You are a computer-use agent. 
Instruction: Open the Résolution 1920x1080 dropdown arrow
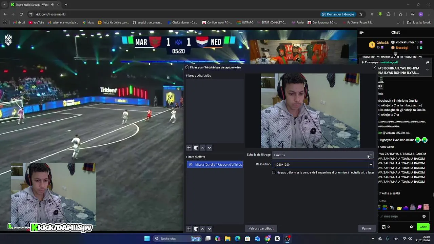[x=371, y=165]
